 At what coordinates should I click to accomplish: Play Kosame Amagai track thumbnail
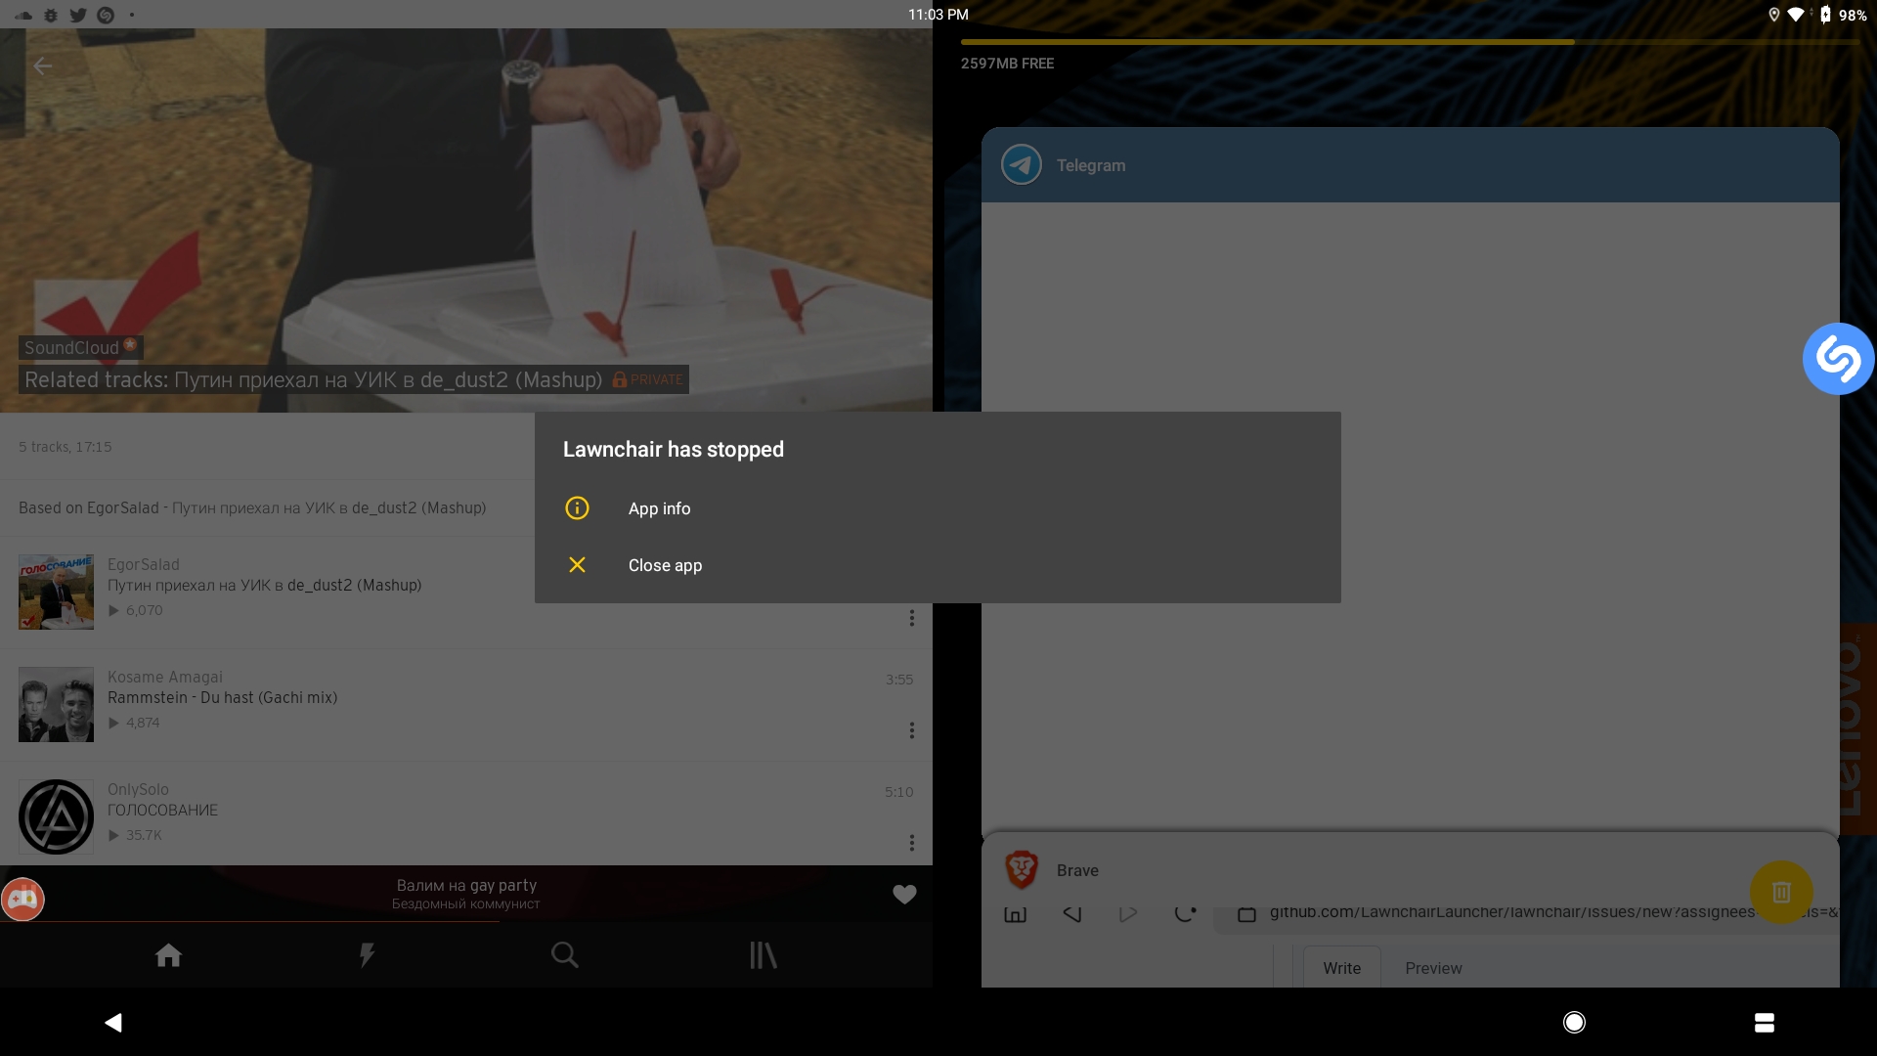56,704
